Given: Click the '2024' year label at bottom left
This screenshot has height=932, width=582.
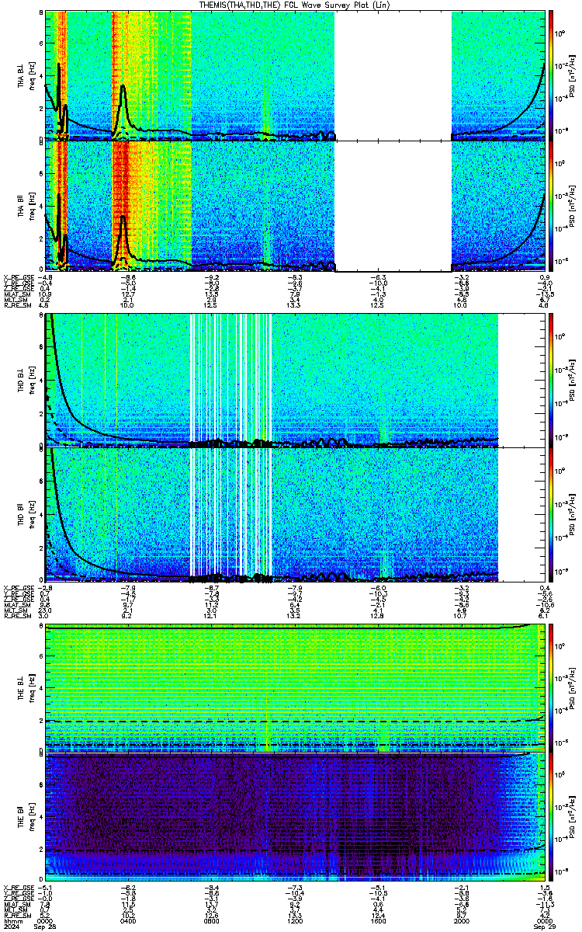Looking at the screenshot, I should pyautogui.click(x=12, y=927).
